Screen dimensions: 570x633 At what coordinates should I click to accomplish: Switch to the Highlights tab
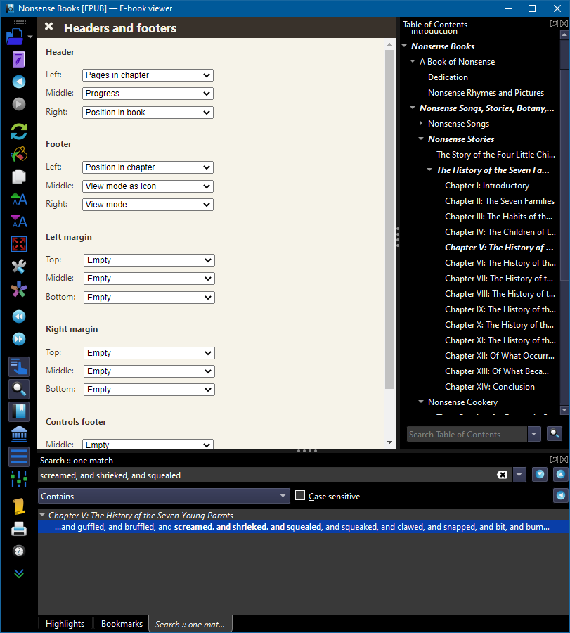pyautogui.click(x=65, y=624)
